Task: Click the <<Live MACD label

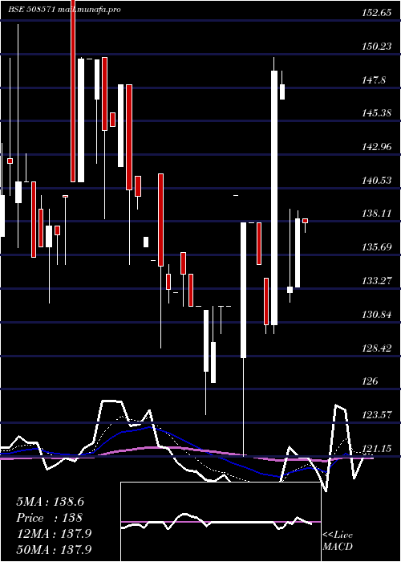Action: point(338,540)
